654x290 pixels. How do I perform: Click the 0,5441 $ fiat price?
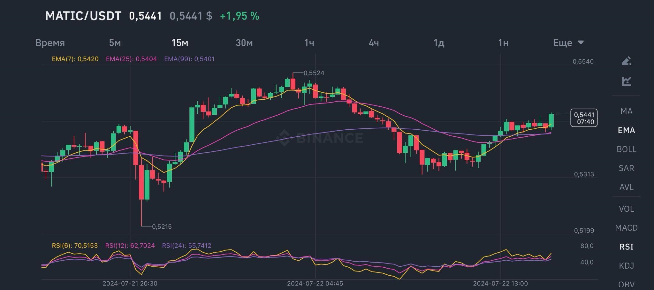point(191,16)
